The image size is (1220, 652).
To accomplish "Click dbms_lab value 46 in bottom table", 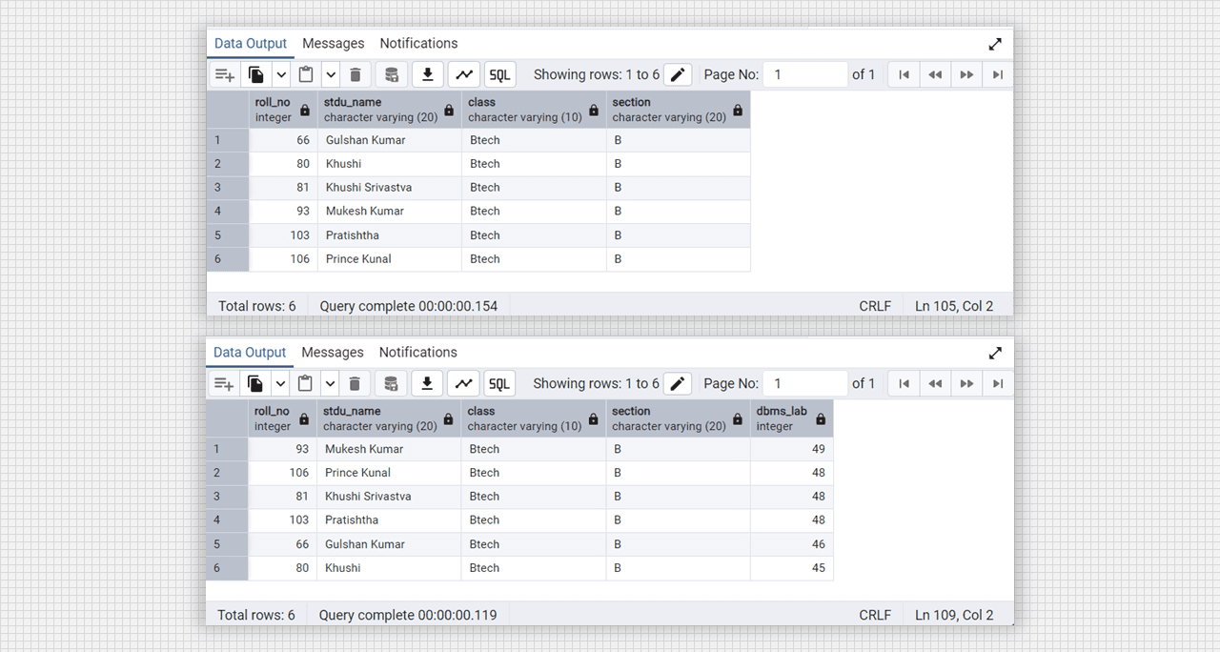I will (792, 544).
